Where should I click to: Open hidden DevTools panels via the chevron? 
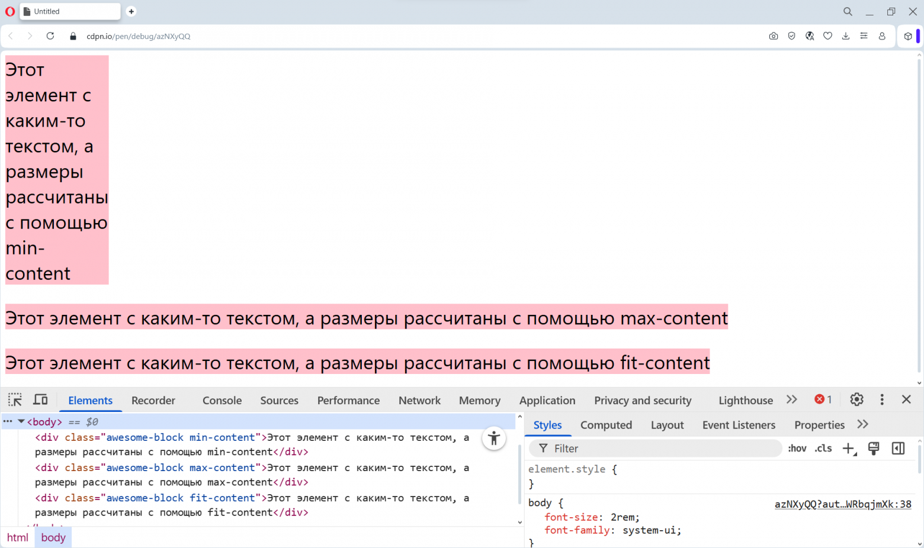[792, 399]
